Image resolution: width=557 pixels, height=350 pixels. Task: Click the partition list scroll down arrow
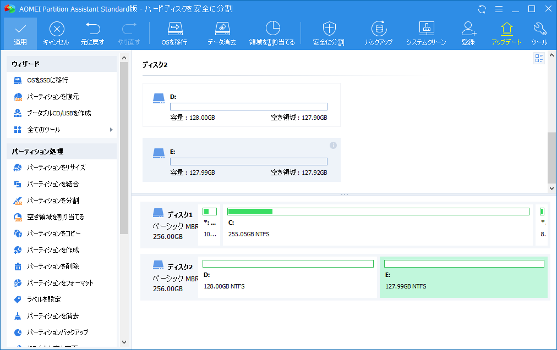pyautogui.click(x=551, y=188)
